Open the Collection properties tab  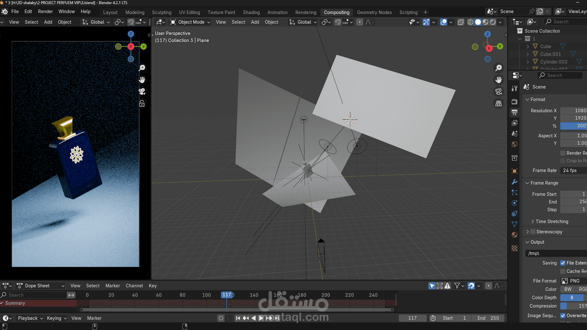515,158
